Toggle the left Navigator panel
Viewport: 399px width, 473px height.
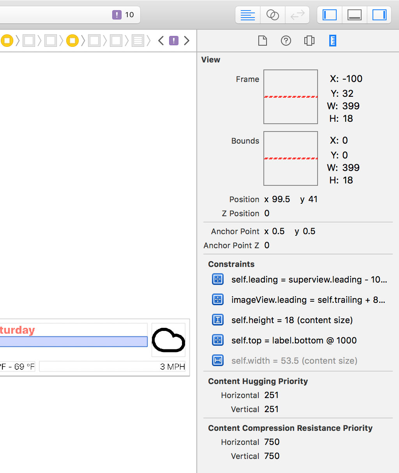pos(330,15)
